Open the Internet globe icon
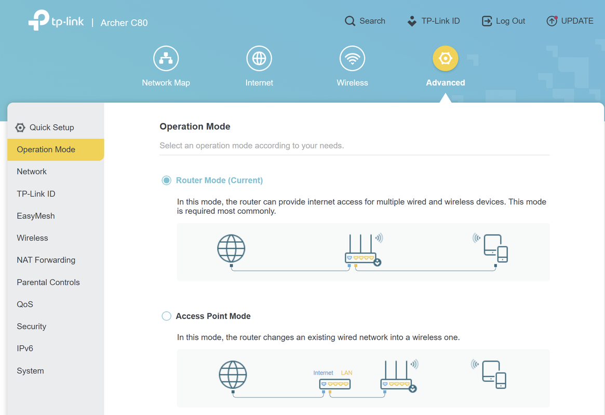The width and height of the screenshot is (605, 415). click(x=259, y=58)
